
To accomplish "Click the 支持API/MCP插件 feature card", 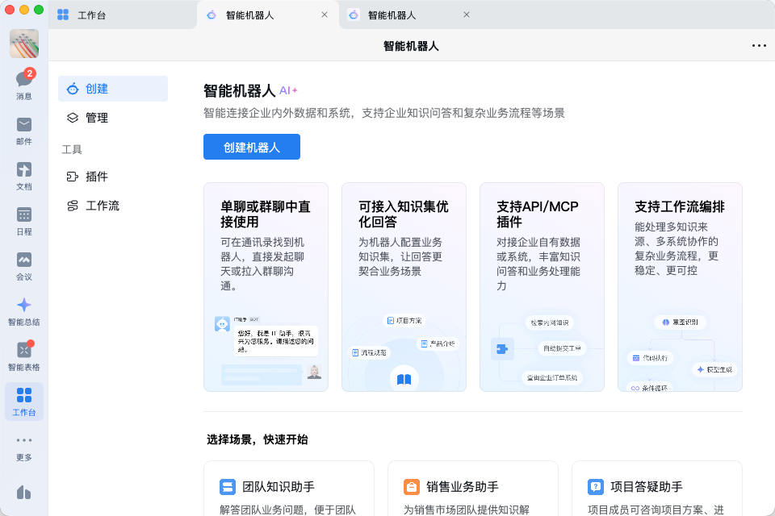I will click(542, 286).
